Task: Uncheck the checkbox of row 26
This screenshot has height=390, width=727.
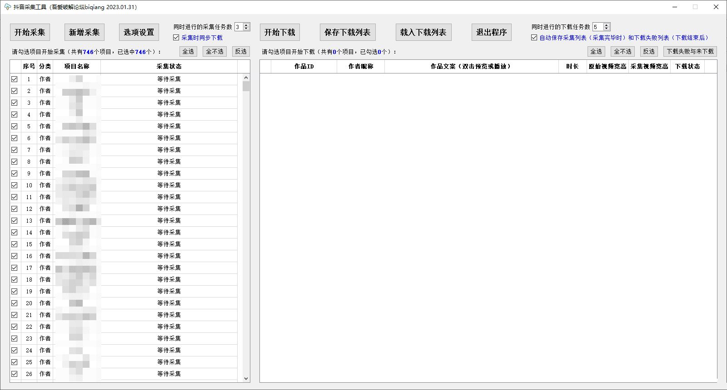Action: [x=15, y=374]
